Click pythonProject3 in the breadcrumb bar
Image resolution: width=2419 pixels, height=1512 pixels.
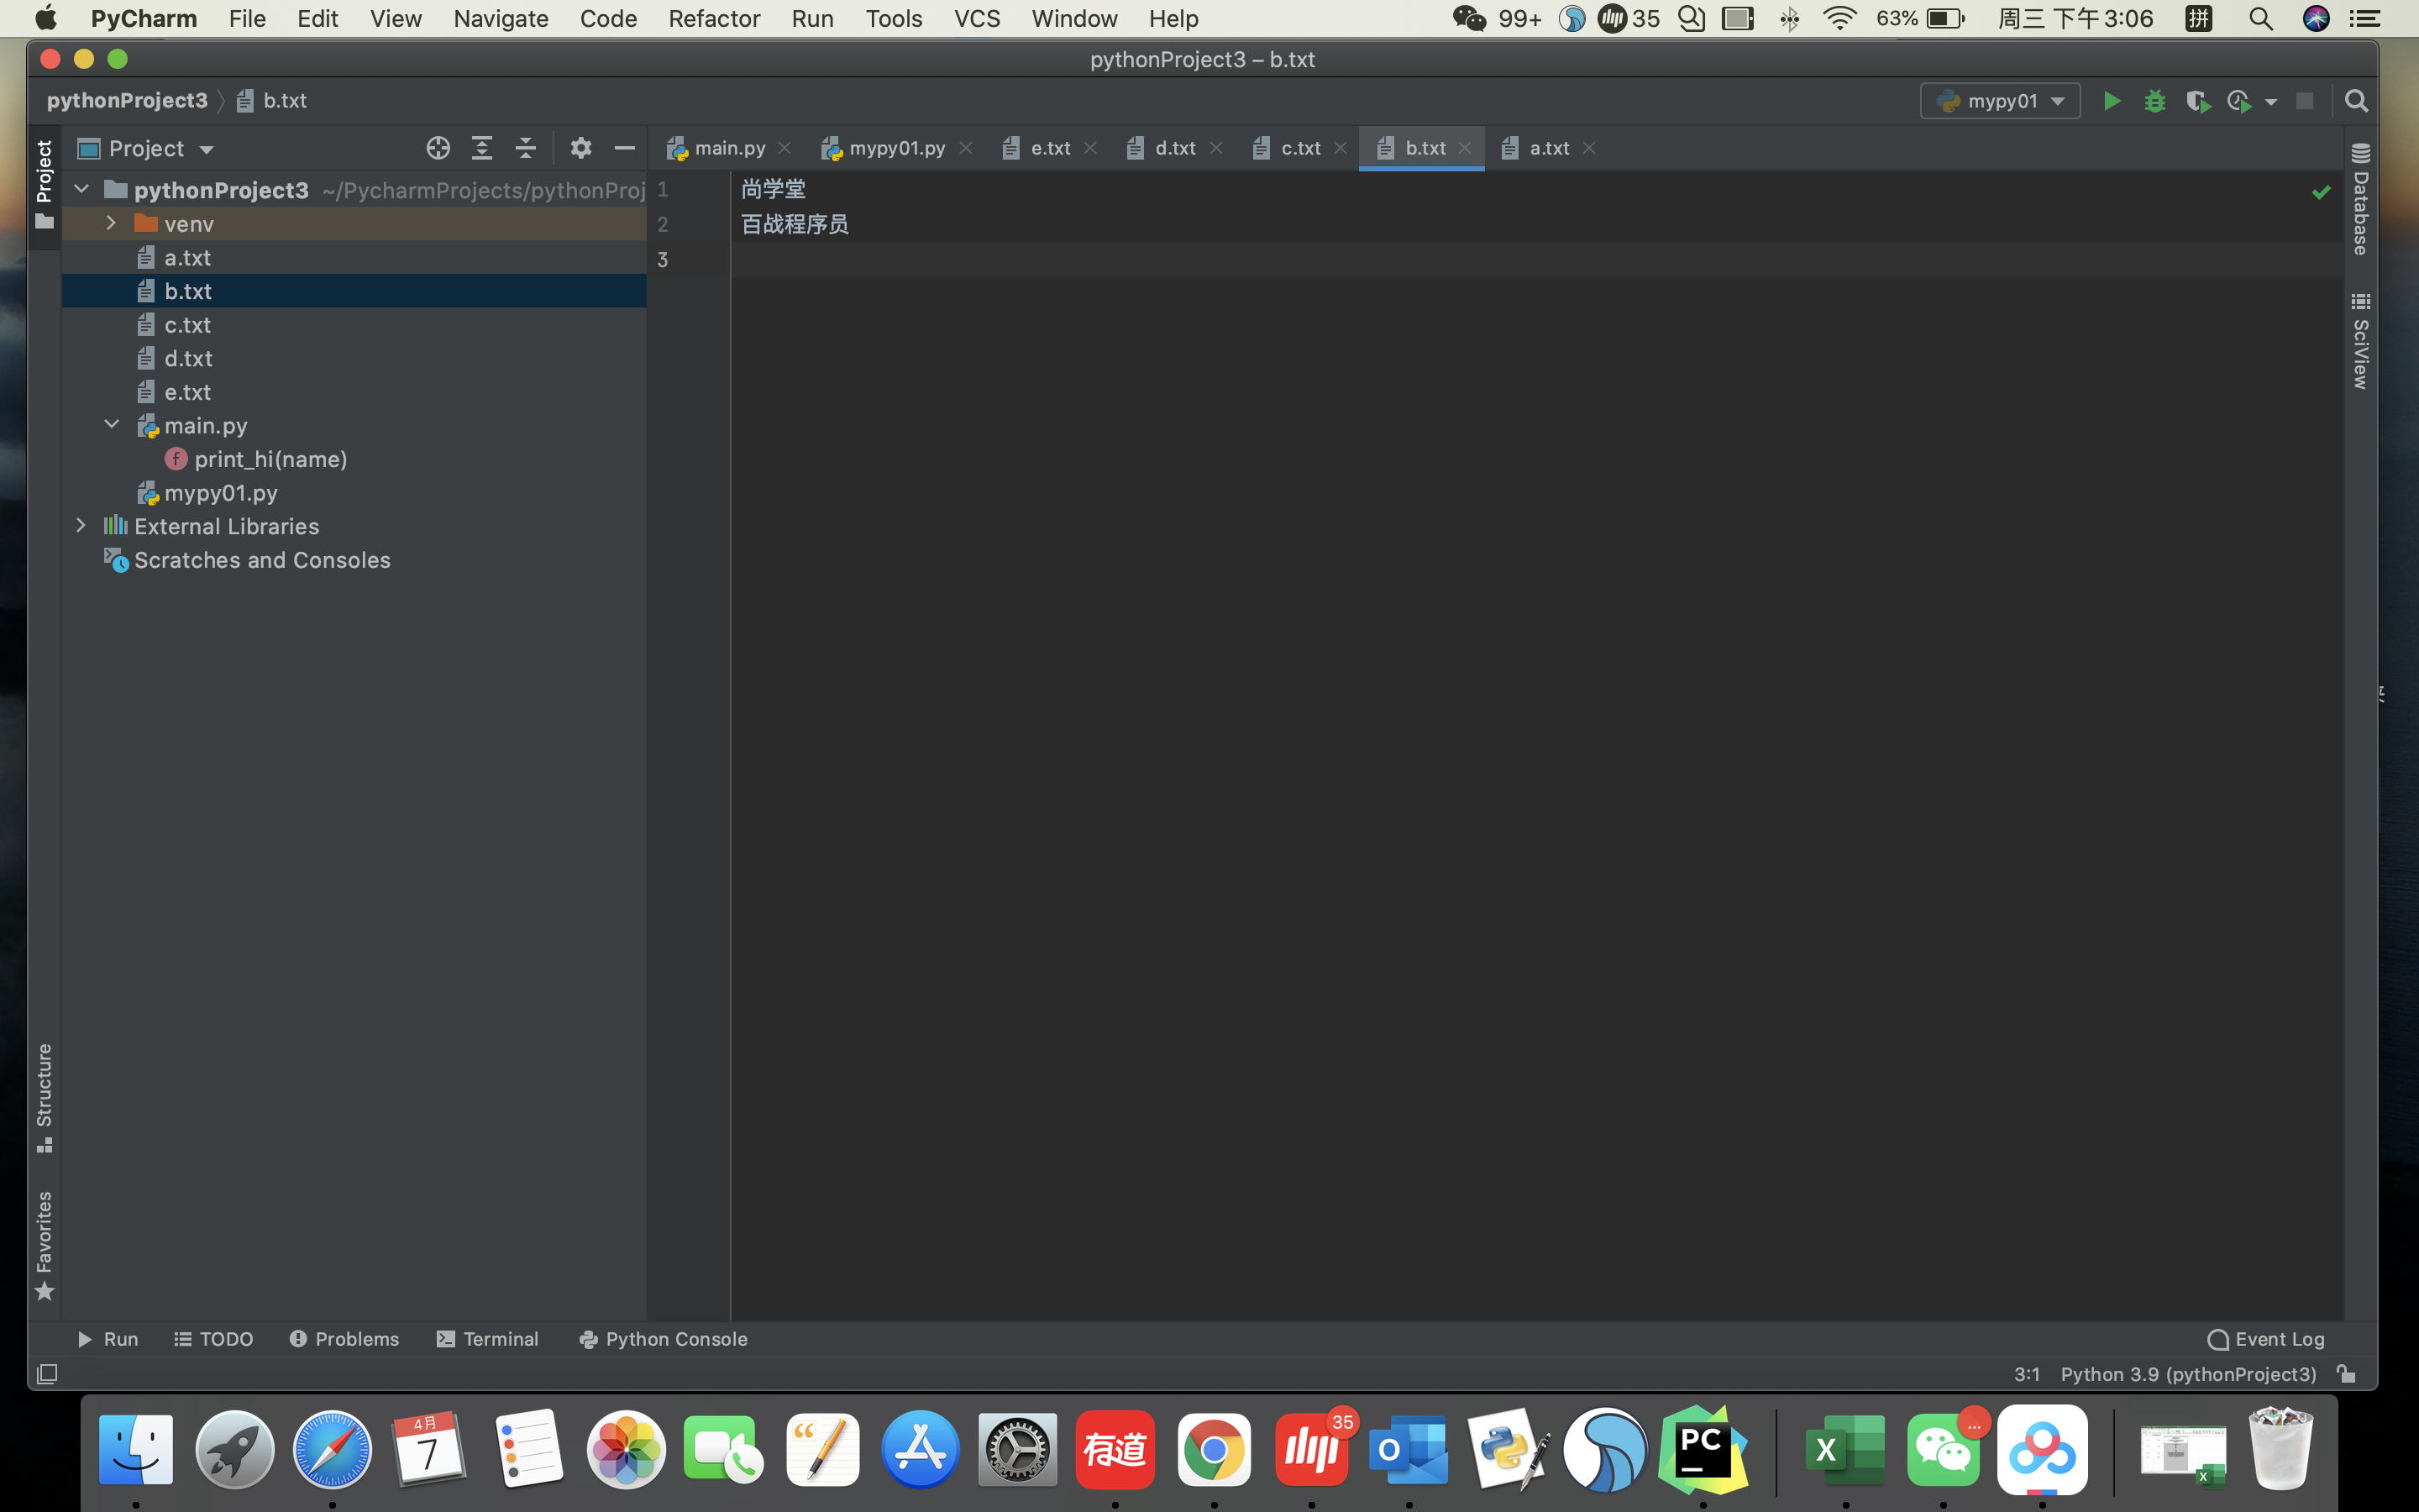click(127, 100)
